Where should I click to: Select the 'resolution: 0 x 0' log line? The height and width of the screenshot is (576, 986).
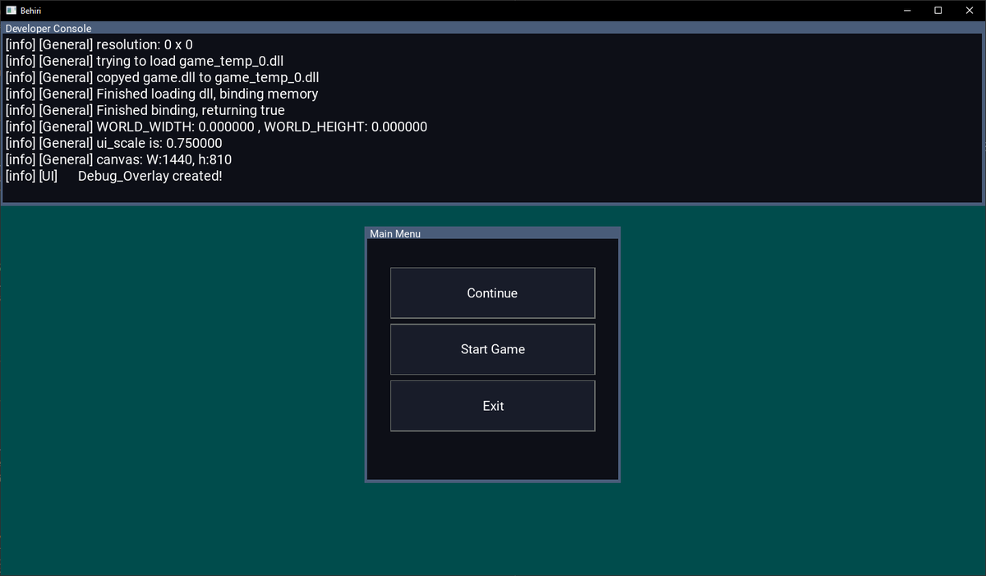coord(99,44)
